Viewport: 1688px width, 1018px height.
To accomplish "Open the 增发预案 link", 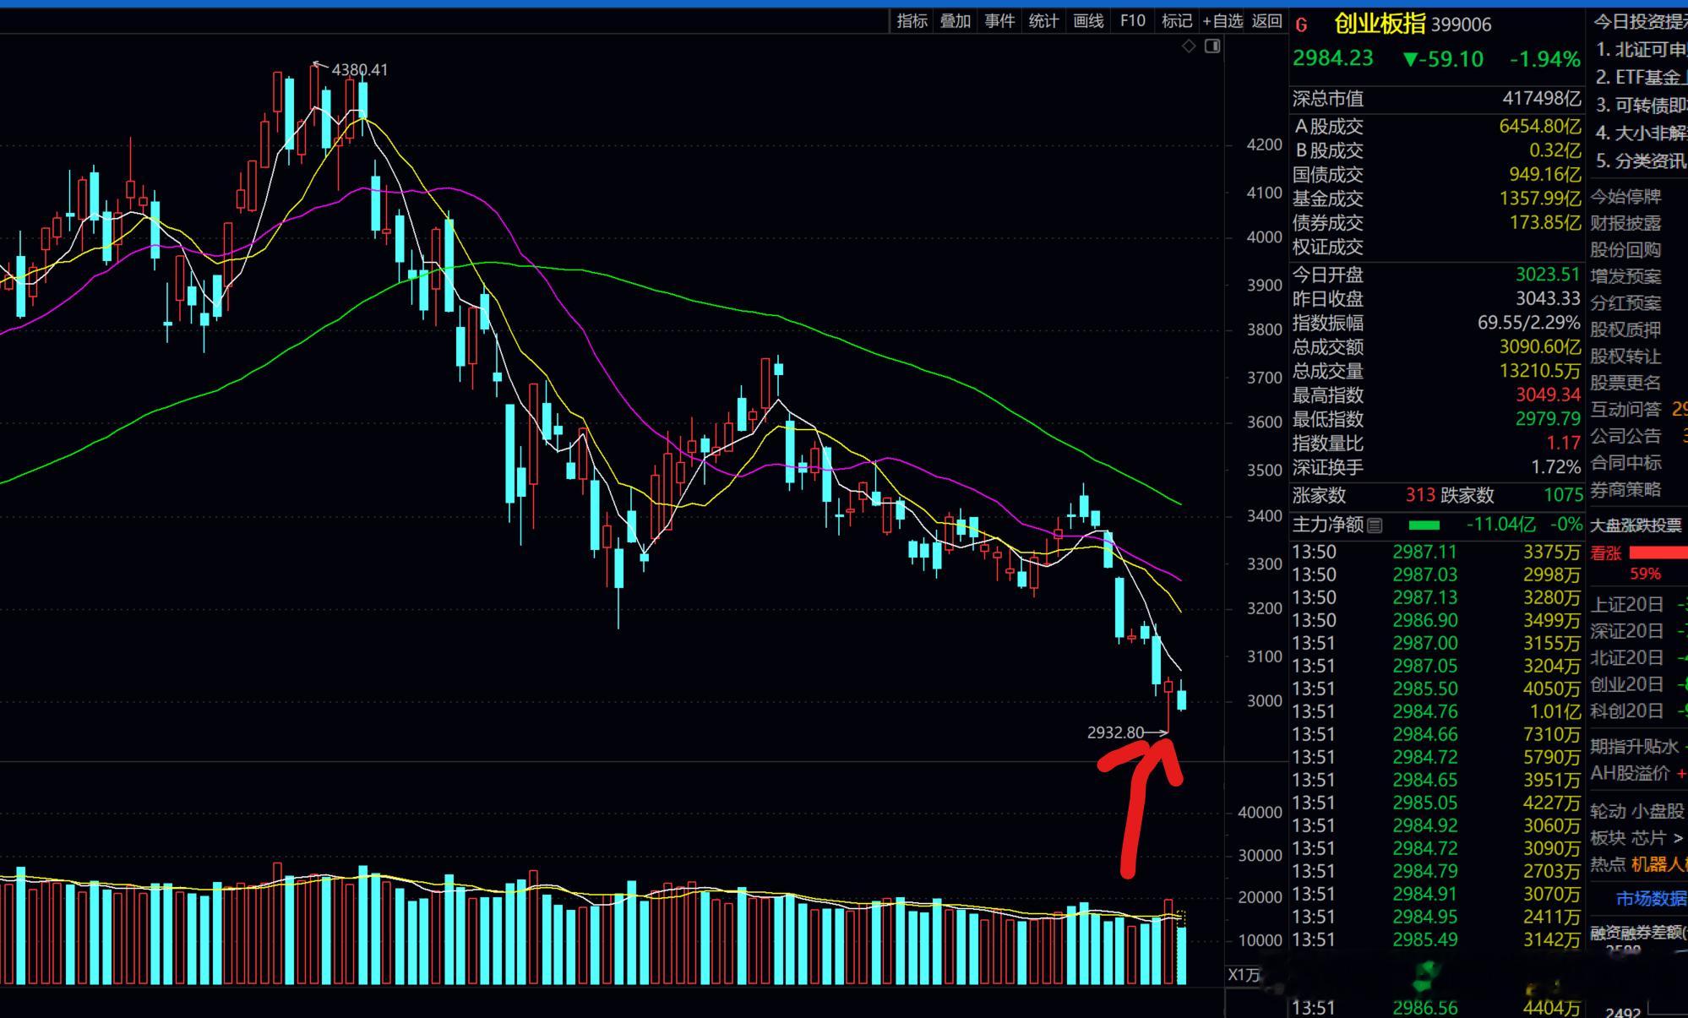I will point(1625,276).
